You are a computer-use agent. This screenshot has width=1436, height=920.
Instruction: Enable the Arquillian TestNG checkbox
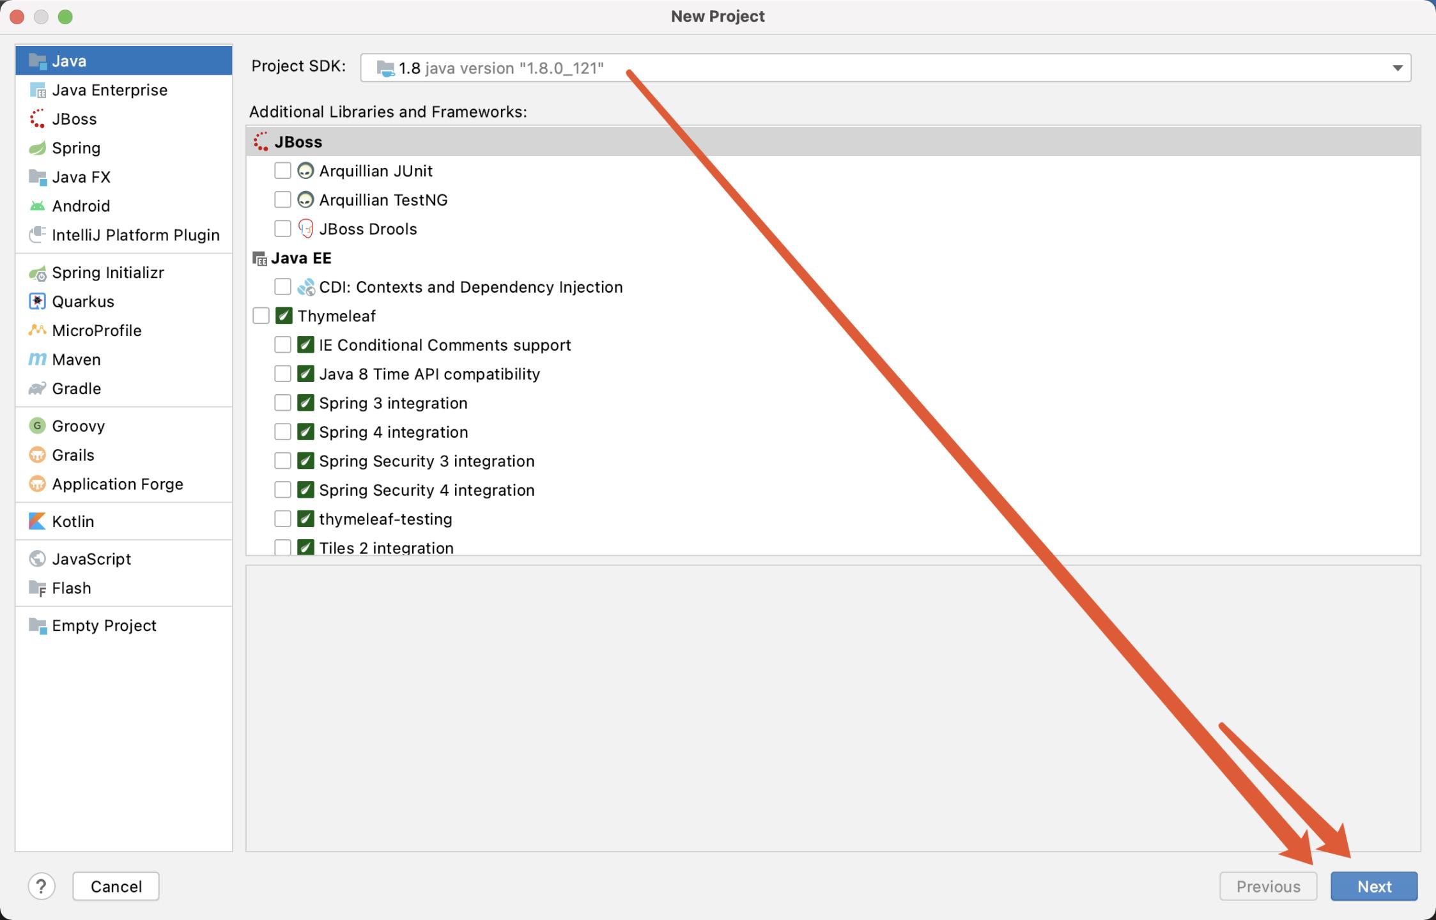pyautogui.click(x=282, y=200)
